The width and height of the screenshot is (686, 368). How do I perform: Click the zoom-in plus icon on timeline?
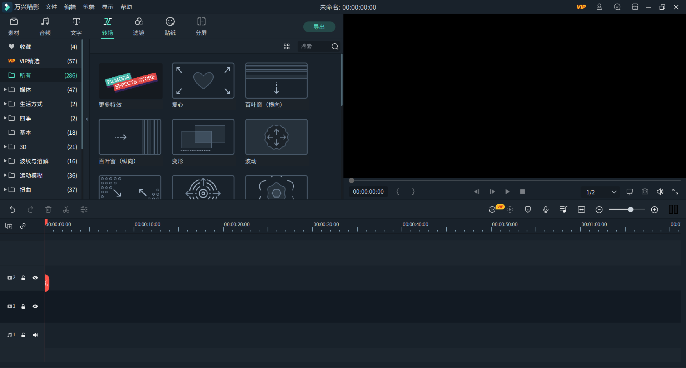click(x=655, y=210)
